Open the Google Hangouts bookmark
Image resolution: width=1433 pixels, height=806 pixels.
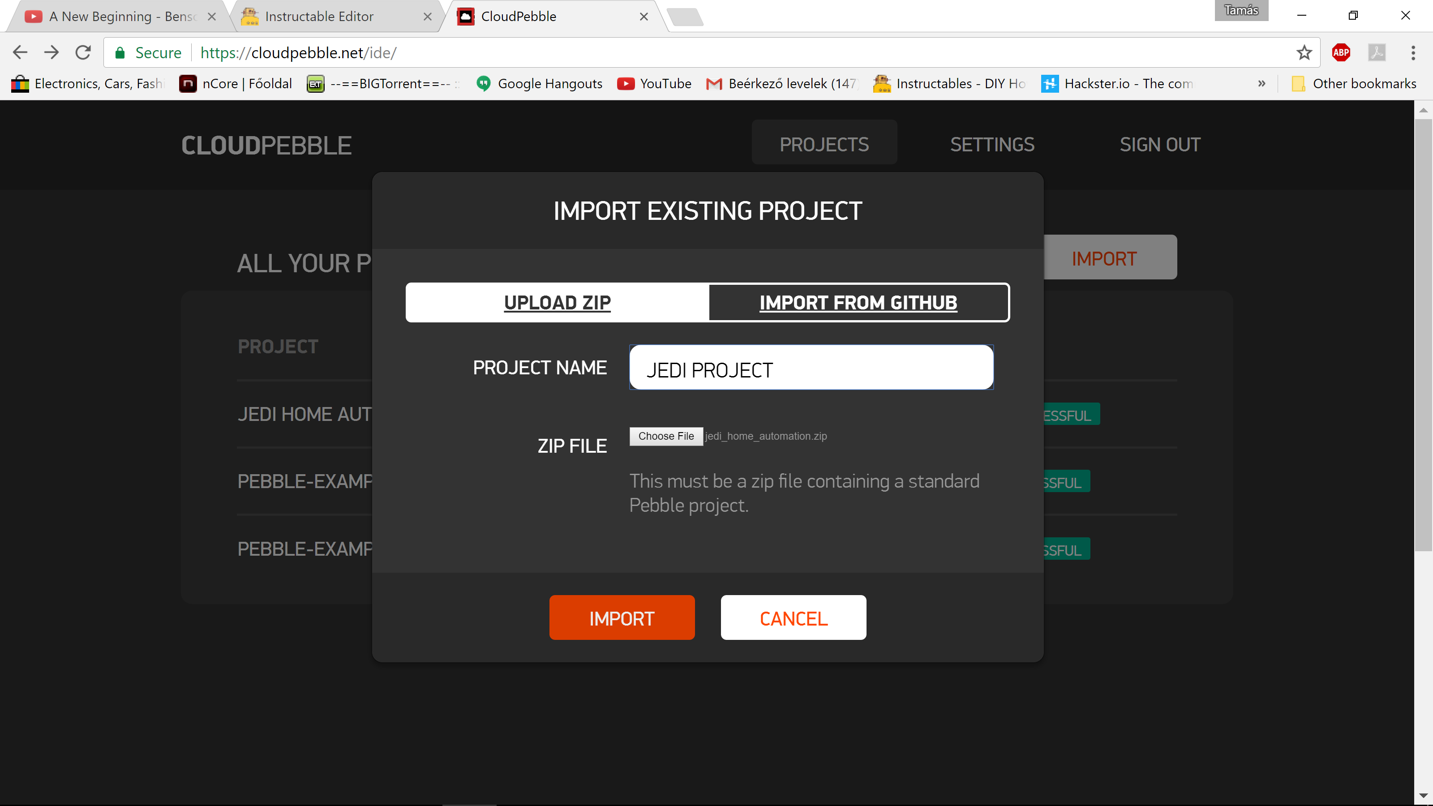540,83
